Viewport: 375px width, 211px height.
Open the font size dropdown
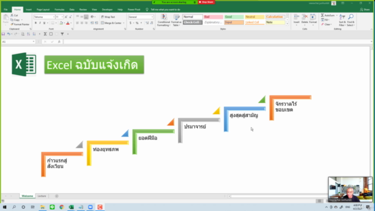pos(62,17)
